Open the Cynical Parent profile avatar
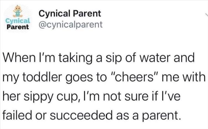The width and height of the screenshot is (208, 129). click(17, 19)
